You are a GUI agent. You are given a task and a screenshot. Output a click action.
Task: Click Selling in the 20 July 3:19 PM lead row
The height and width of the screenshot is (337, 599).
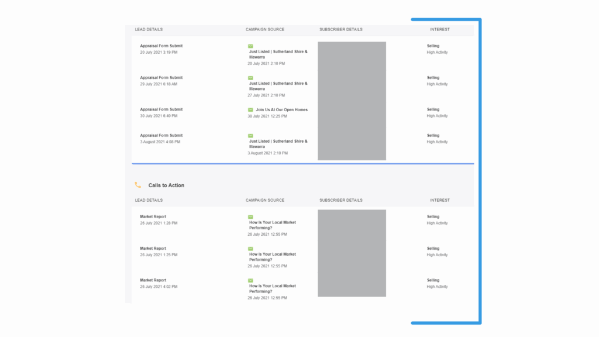coord(433,46)
